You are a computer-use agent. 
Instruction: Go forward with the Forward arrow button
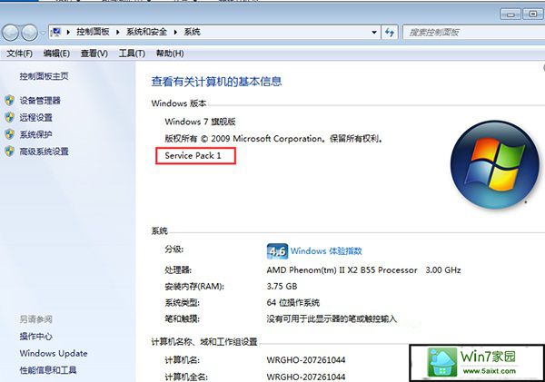29,33
